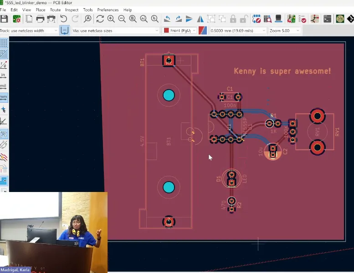Switch units to inches
This screenshot has width=354, height=273.
tap(3, 76)
